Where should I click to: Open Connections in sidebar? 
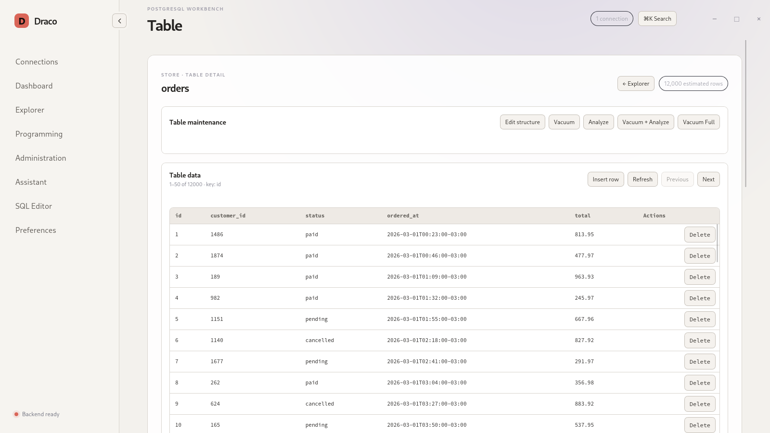[x=37, y=62]
